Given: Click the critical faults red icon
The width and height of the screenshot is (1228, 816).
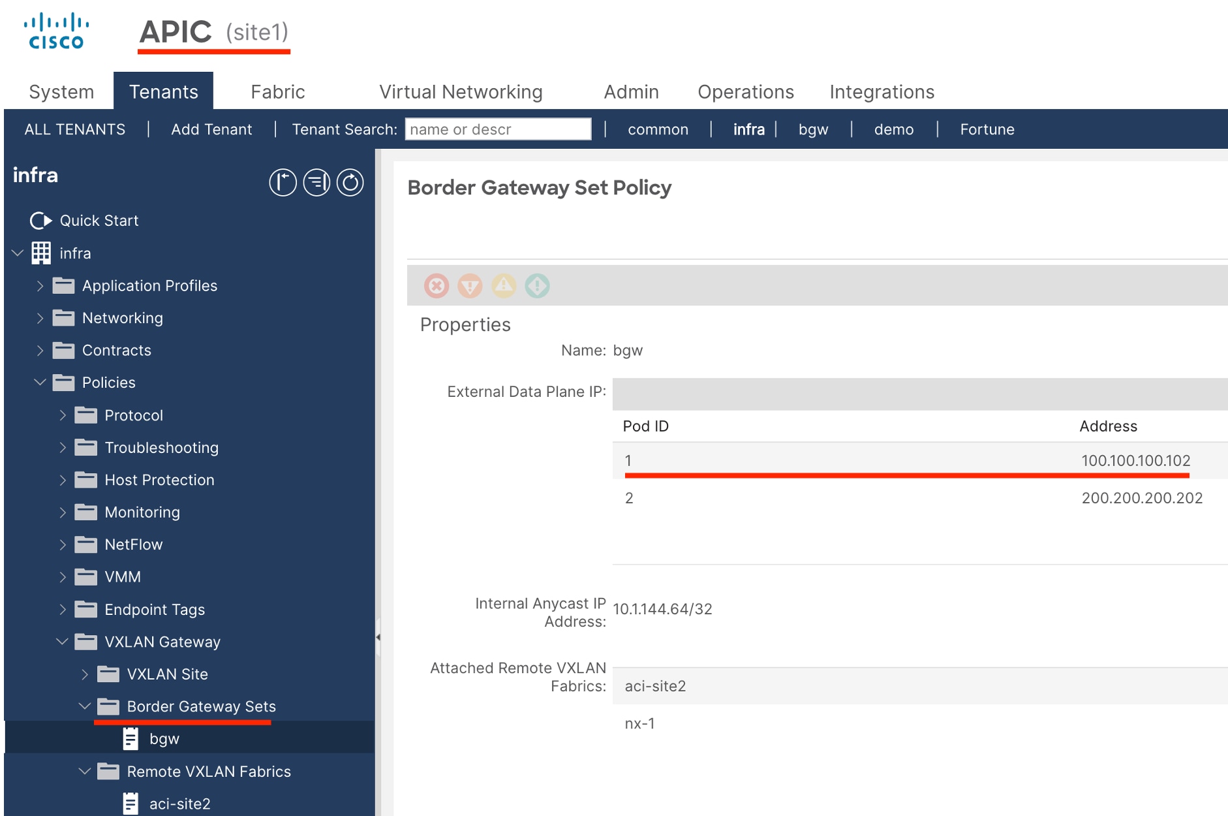Looking at the screenshot, I should pos(437,286).
